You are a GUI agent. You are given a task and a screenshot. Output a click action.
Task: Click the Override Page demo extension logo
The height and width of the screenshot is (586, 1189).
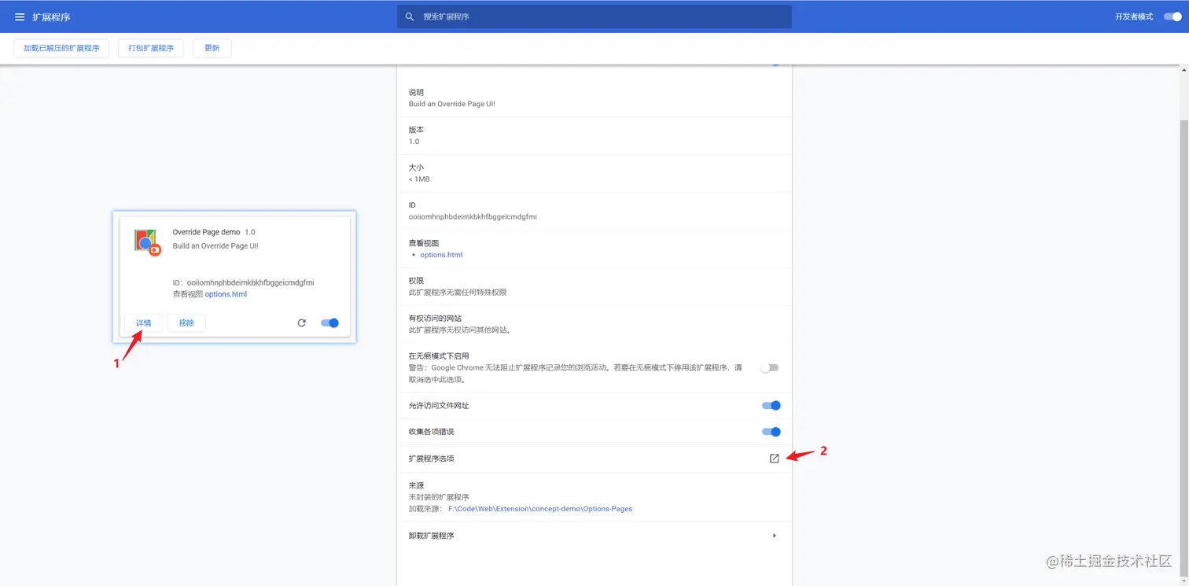point(146,241)
